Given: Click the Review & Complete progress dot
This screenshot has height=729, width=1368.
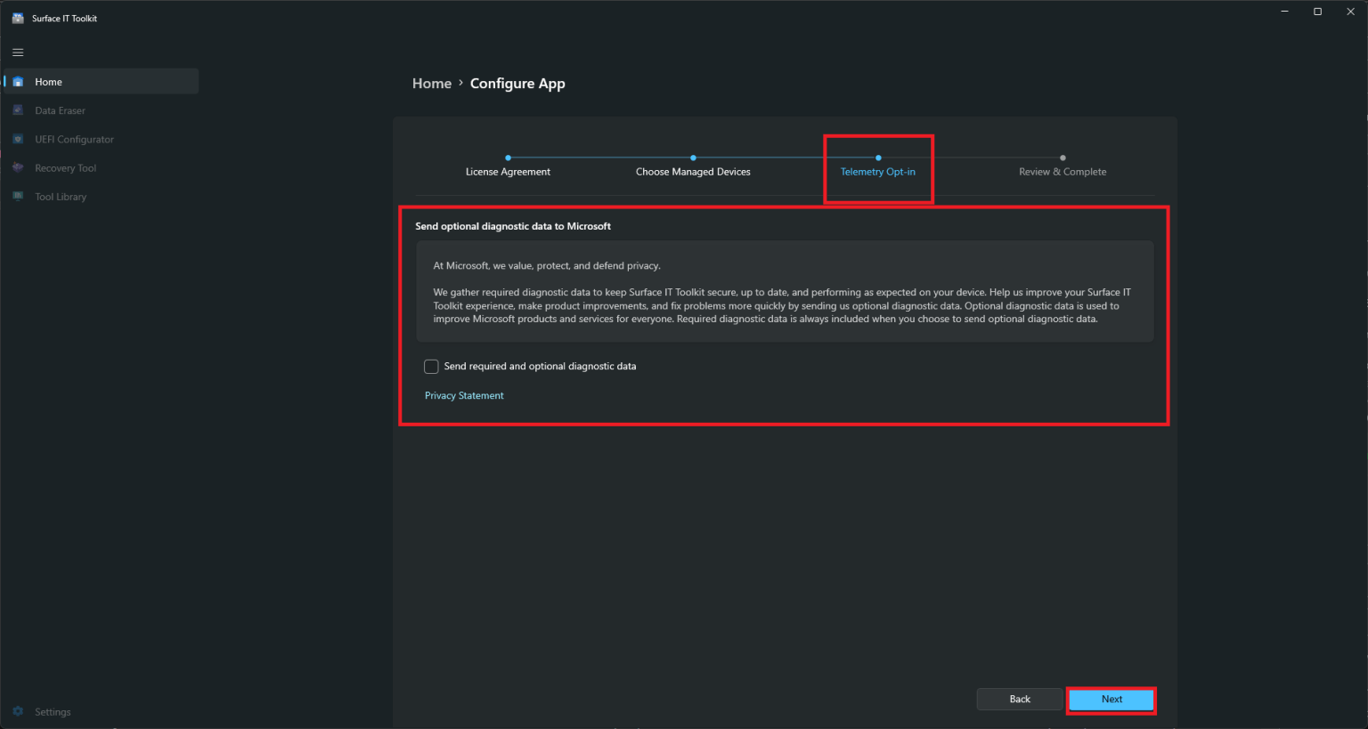Looking at the screenshot, I should (x=1062, y=156).
